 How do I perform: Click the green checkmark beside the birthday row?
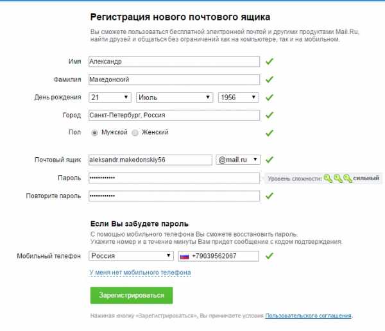269,98
